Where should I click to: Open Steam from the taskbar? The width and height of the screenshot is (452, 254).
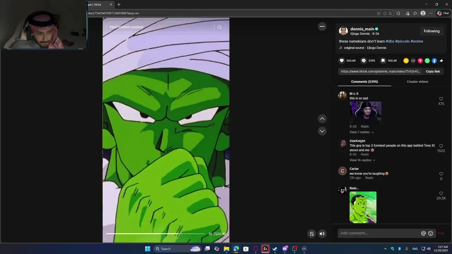(275, 249)
